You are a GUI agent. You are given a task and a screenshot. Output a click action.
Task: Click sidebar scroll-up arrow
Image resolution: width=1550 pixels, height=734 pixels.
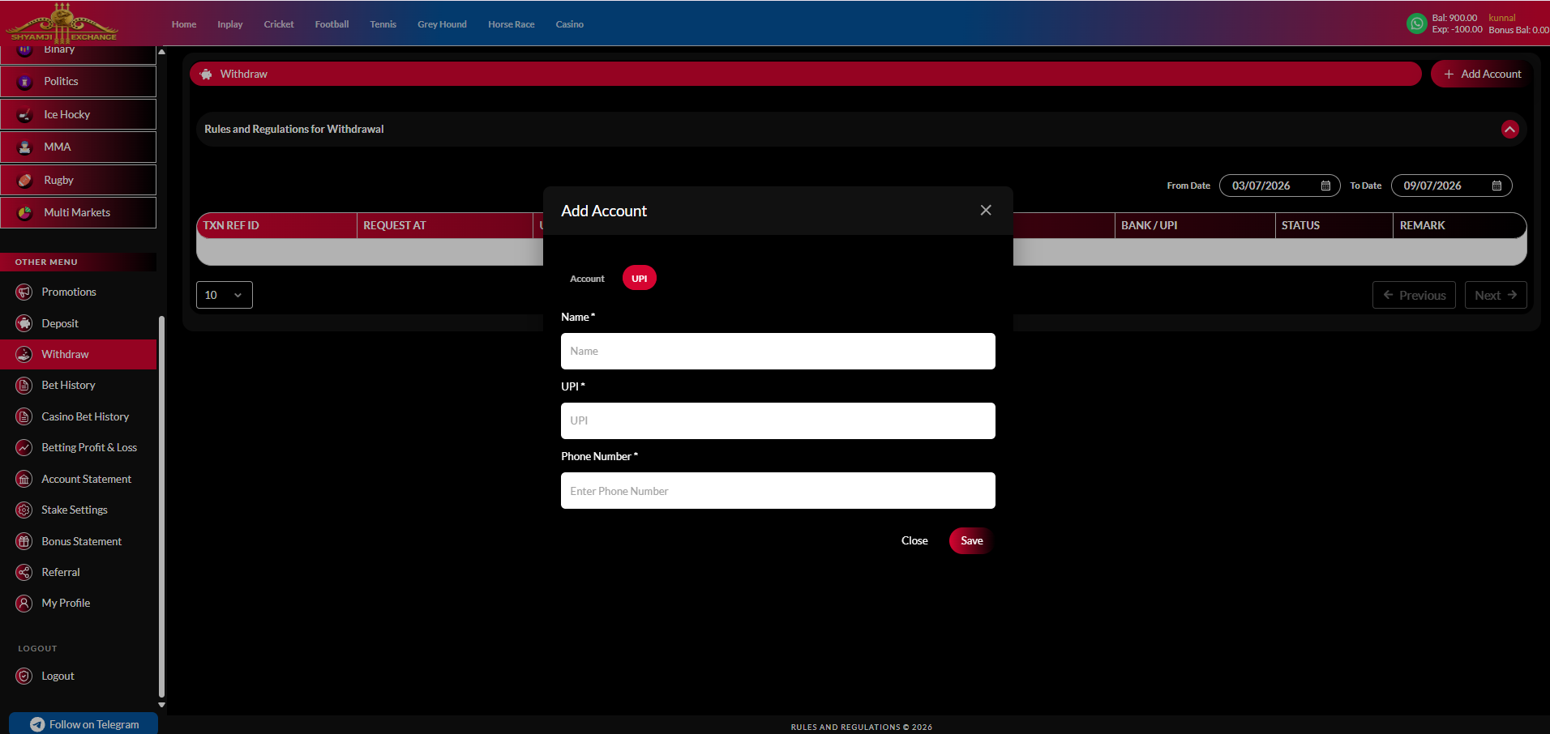pyautogui.click(x=161, y=51)
